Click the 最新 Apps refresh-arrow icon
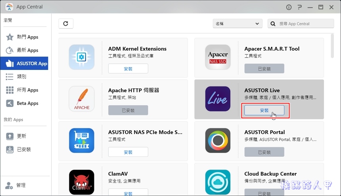341x196 pixels. coord(10,50)
